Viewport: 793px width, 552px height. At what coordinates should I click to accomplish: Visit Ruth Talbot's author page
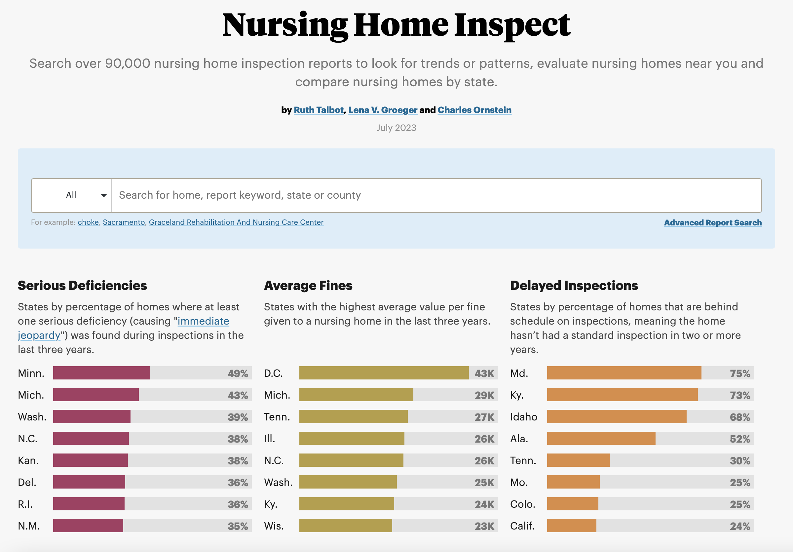pyautogui.click(x=319, y=110)
